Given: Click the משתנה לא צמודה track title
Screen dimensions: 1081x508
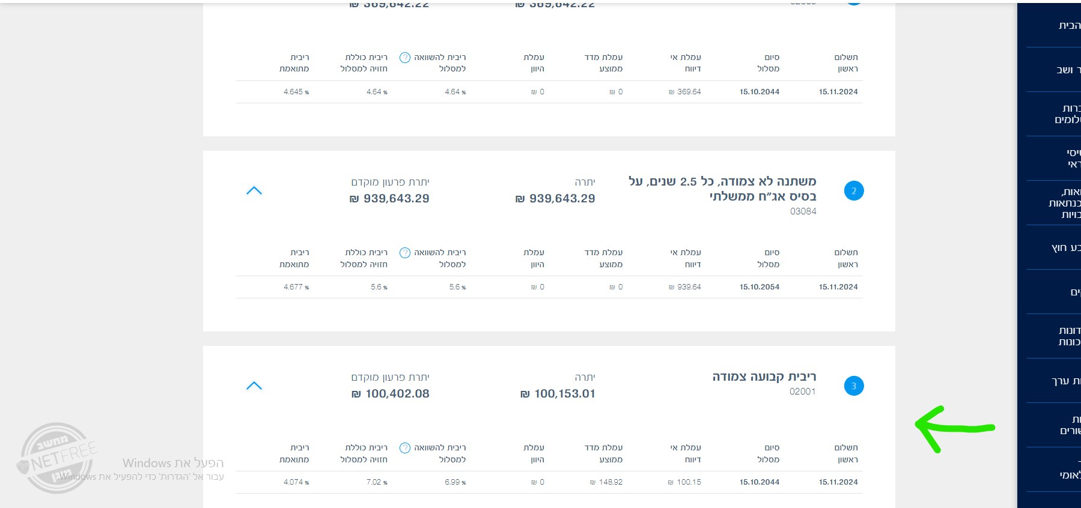Looking at the screenshot, I should (722, 189).
